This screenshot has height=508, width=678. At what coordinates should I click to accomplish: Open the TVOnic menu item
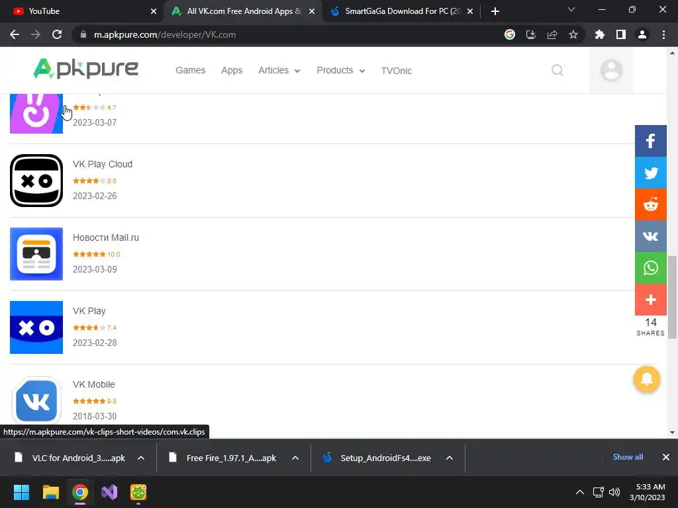click(x=396, y=71)
